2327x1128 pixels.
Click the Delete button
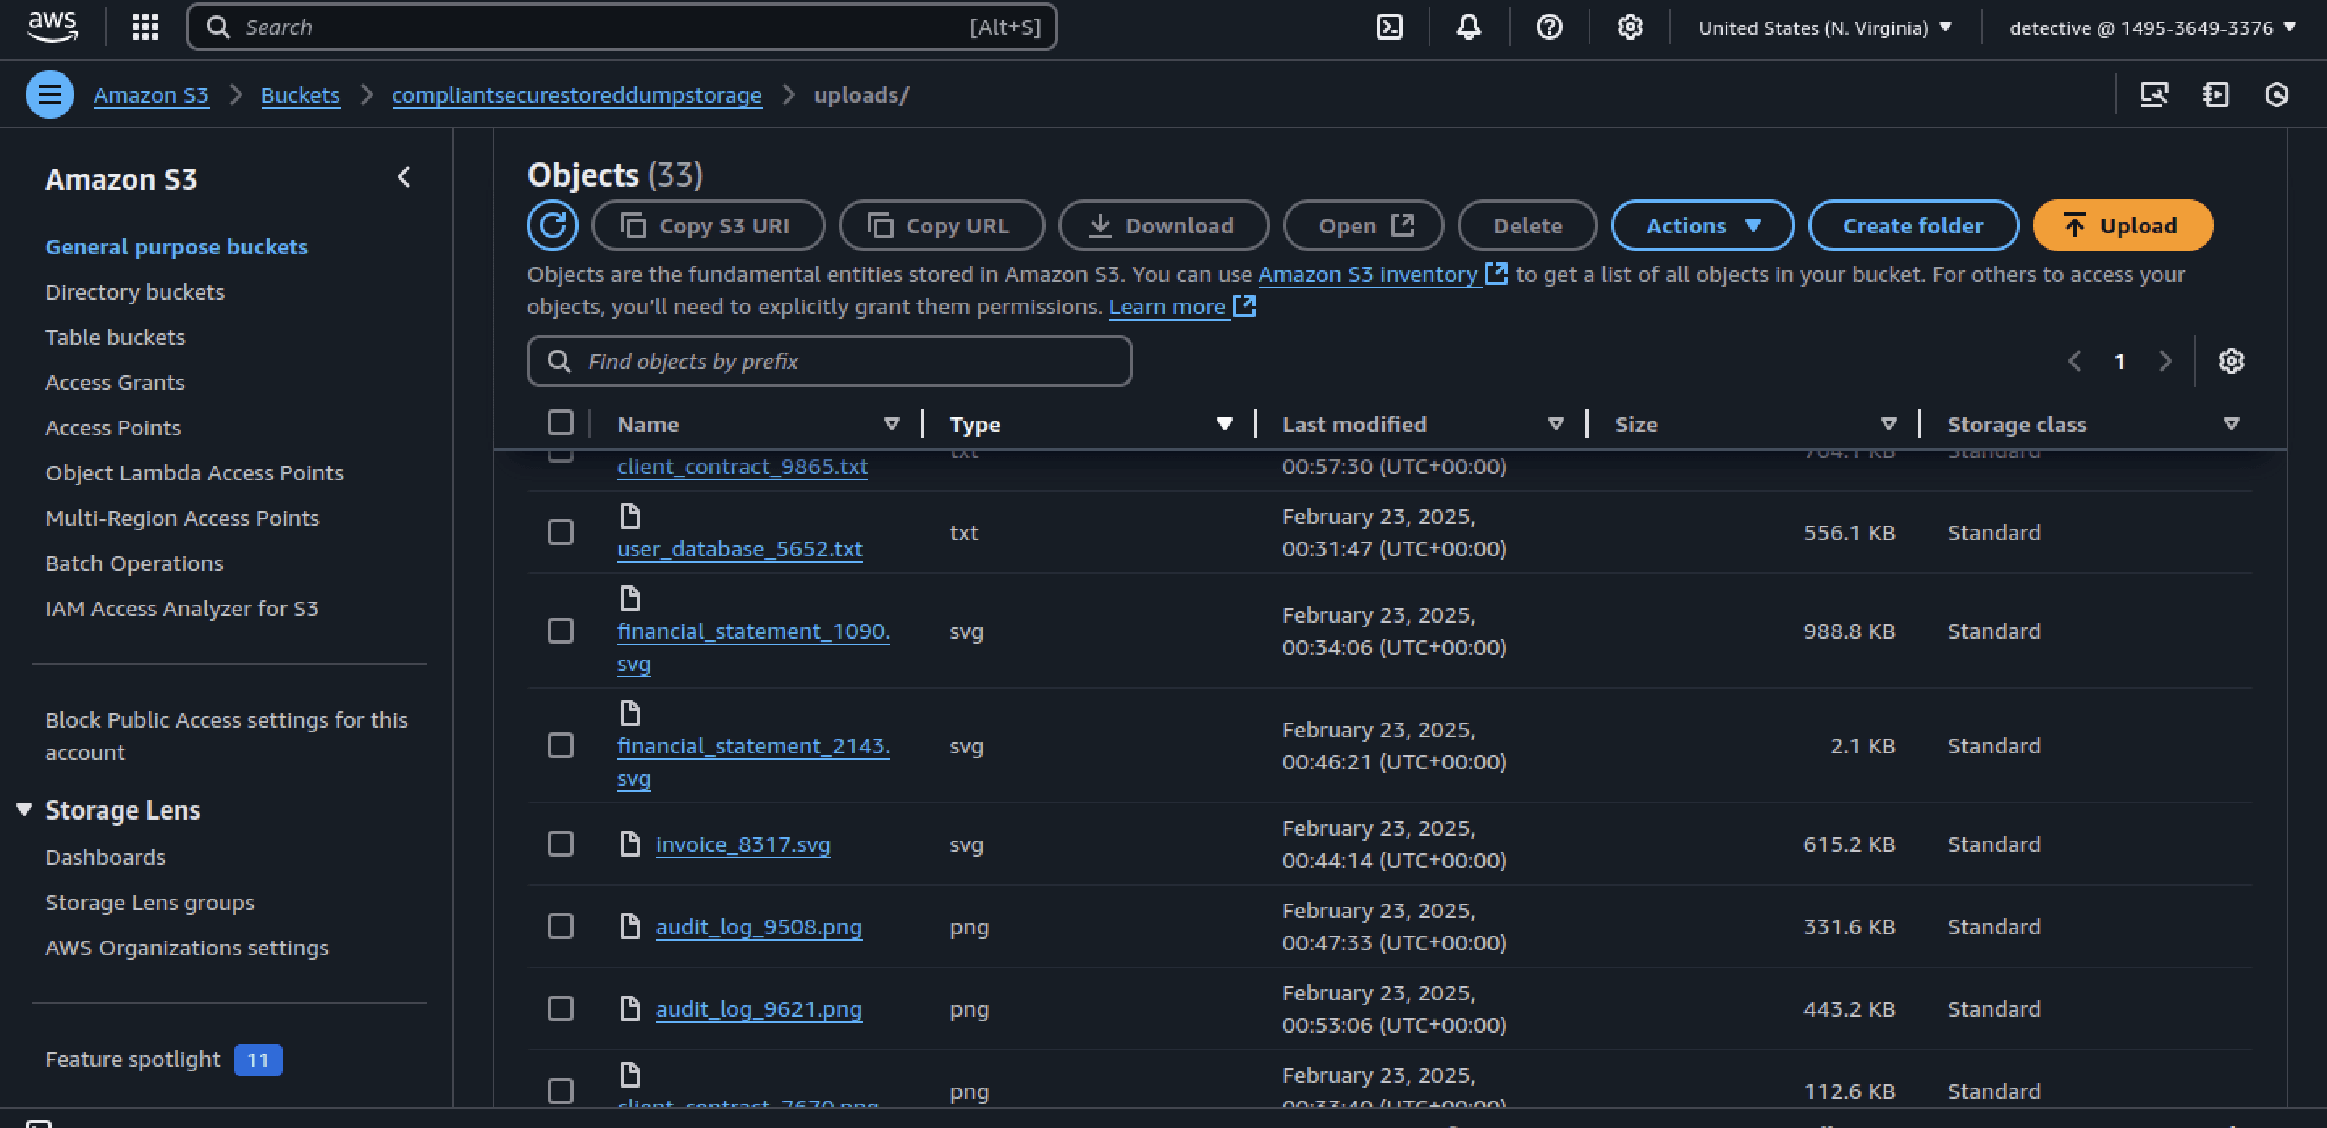pyautogui.click(x=1526, y=225)
